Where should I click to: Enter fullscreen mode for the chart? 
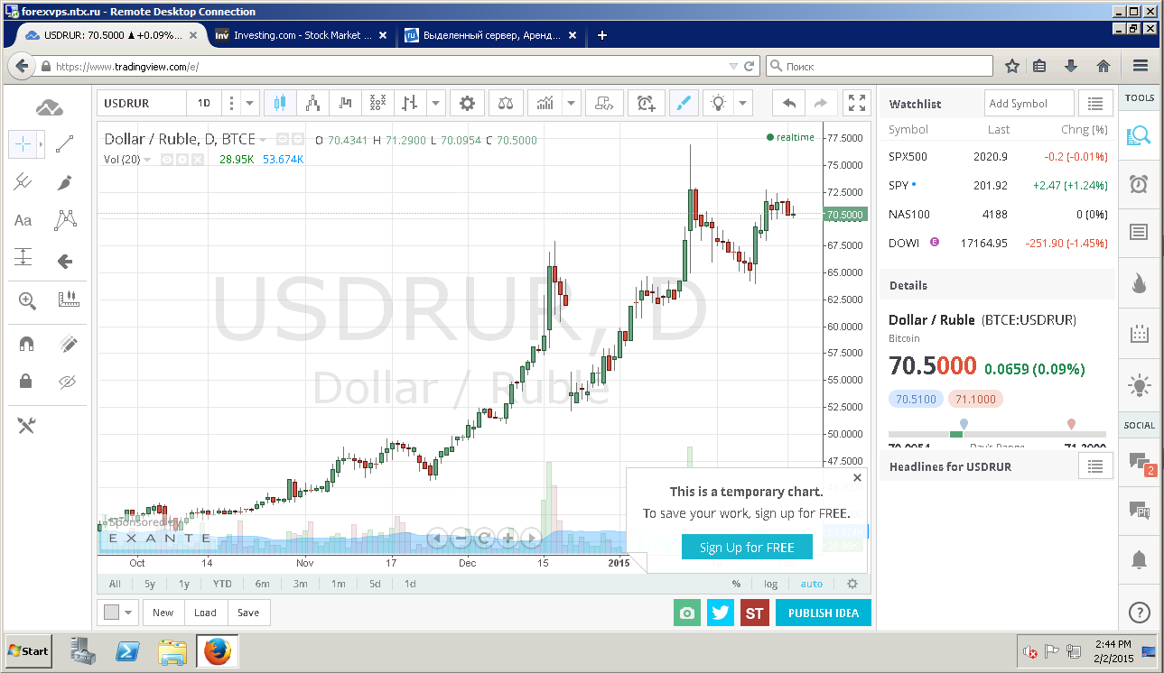856,103
